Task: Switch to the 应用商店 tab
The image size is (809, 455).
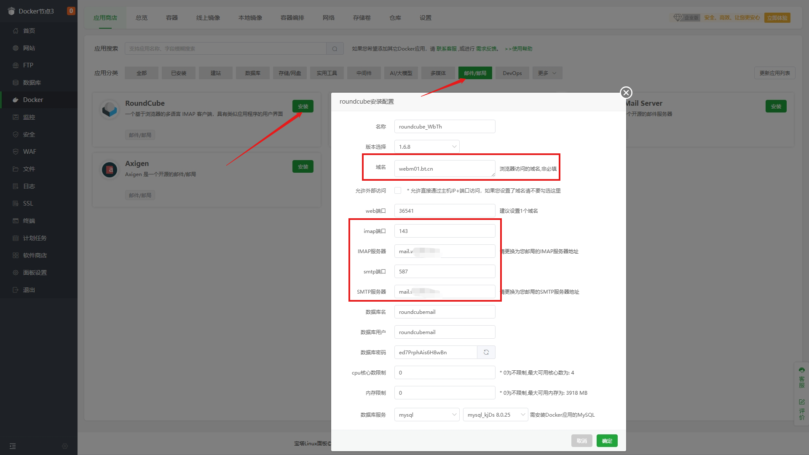Action: pyautogui.click(x=105, y=18)
